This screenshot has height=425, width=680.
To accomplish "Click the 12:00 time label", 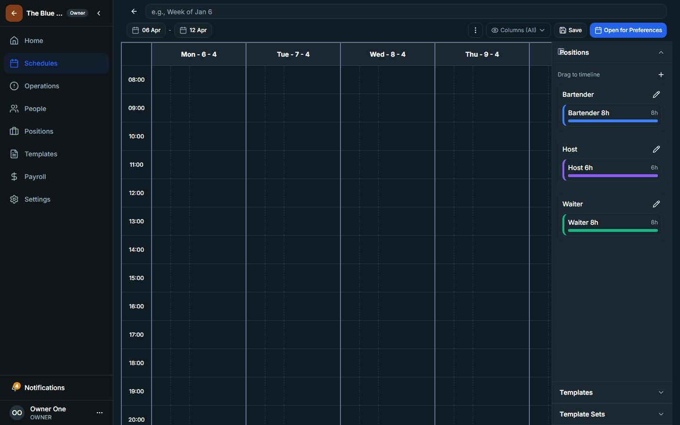I will (136, 193).
